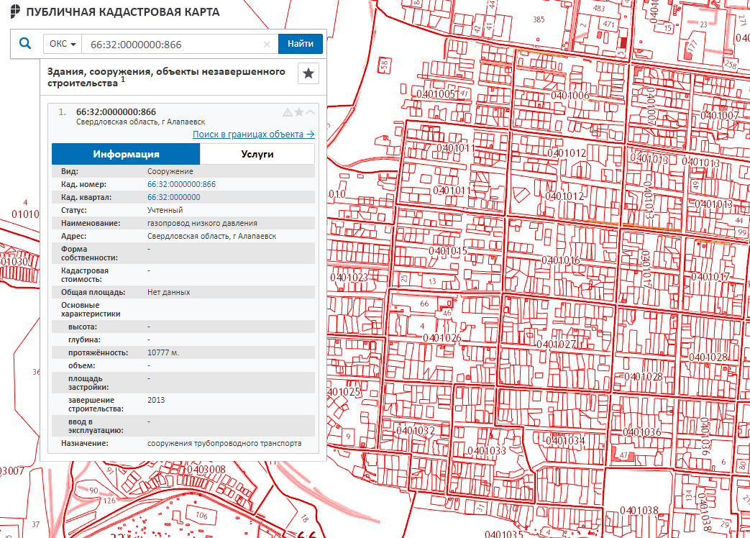Click inside the cadastral number search field
This screenshot has width=750, height=538.
click(173, 45)
